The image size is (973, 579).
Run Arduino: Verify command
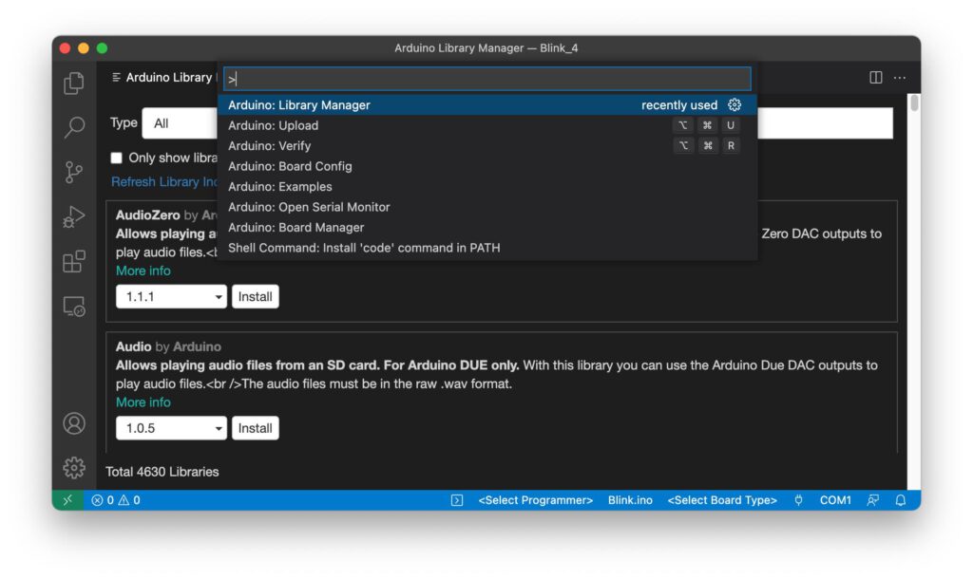[487, 145]
